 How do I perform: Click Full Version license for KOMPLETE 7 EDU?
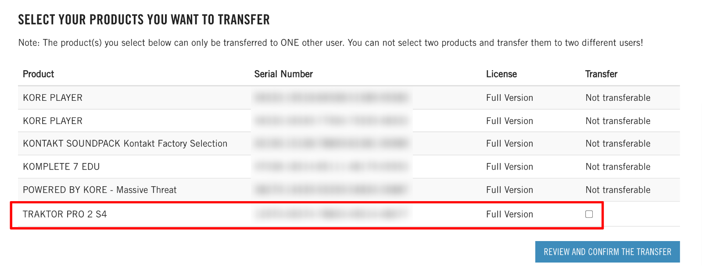coord(509,167)
